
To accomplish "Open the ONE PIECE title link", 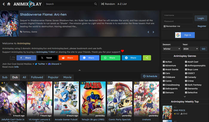I will (x=179, y=110).
